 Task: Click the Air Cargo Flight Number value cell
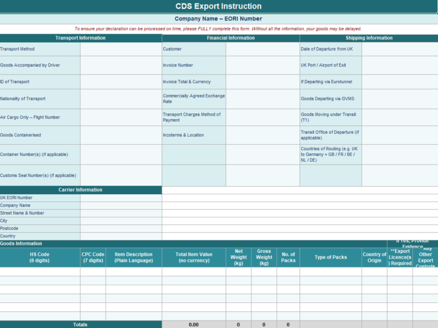tap(121, 117)
